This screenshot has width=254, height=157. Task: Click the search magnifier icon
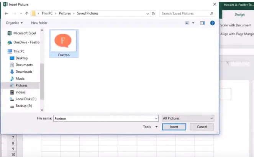pos(211,14)
